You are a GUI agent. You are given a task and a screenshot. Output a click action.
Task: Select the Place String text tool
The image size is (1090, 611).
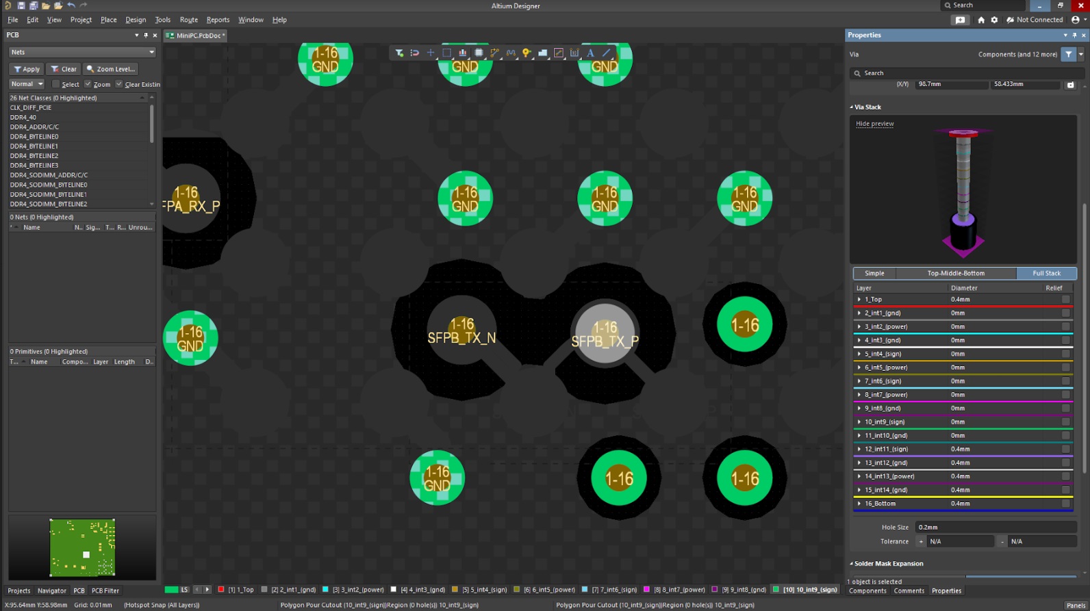click(x=590, y=53)
